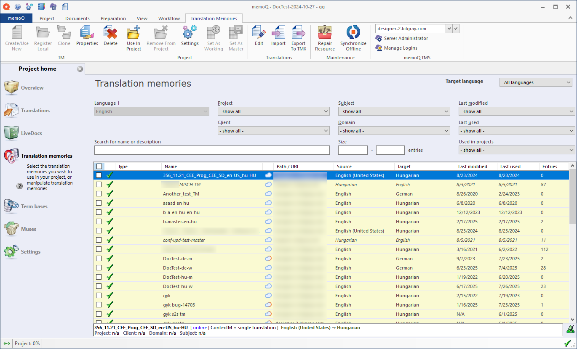Open Term bases in left sidebar
The height and width of the screenshot is (349, 577).
coord(34,206)
